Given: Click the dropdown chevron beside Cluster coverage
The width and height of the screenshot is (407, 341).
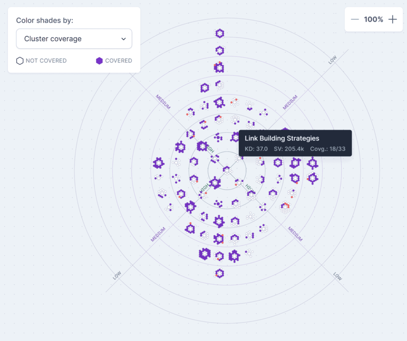Looking at the screenshot, I should click(124, 39).
